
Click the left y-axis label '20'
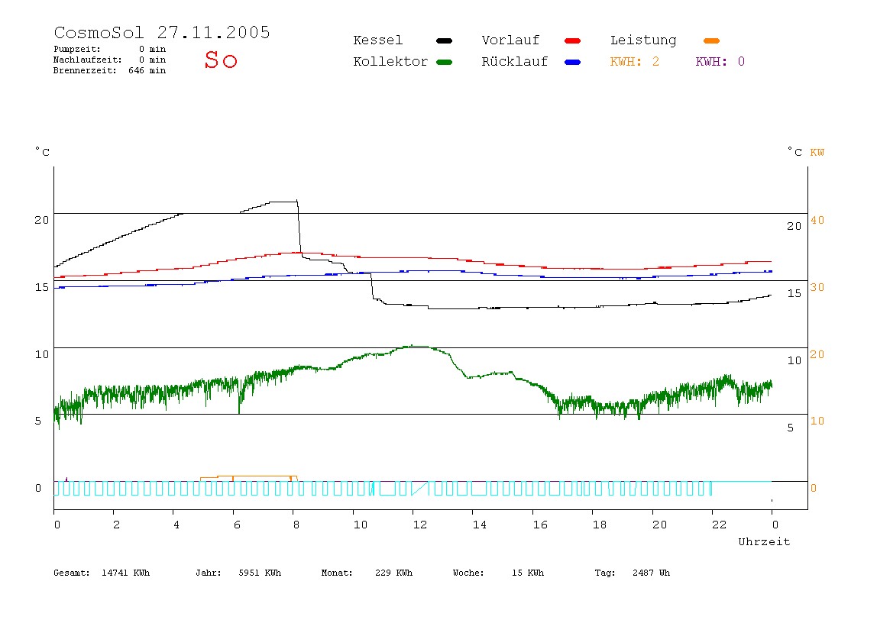(42, 220)
